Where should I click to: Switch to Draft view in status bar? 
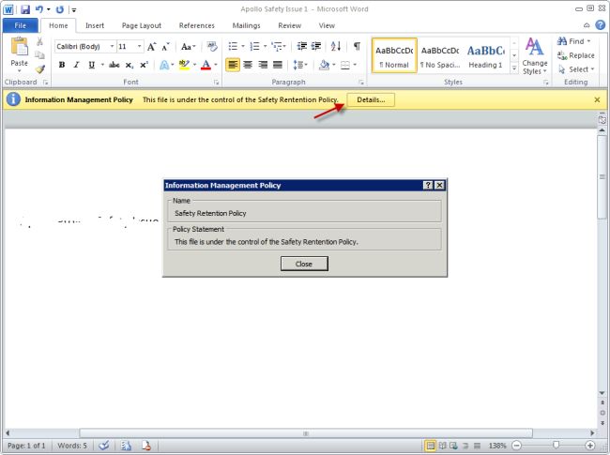(x=478, y=446)
